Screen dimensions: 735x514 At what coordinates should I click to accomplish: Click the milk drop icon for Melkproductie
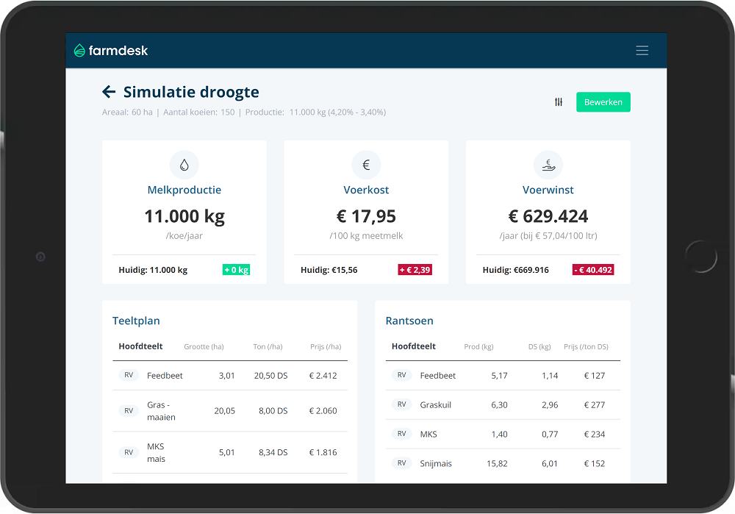click(184, 165)
